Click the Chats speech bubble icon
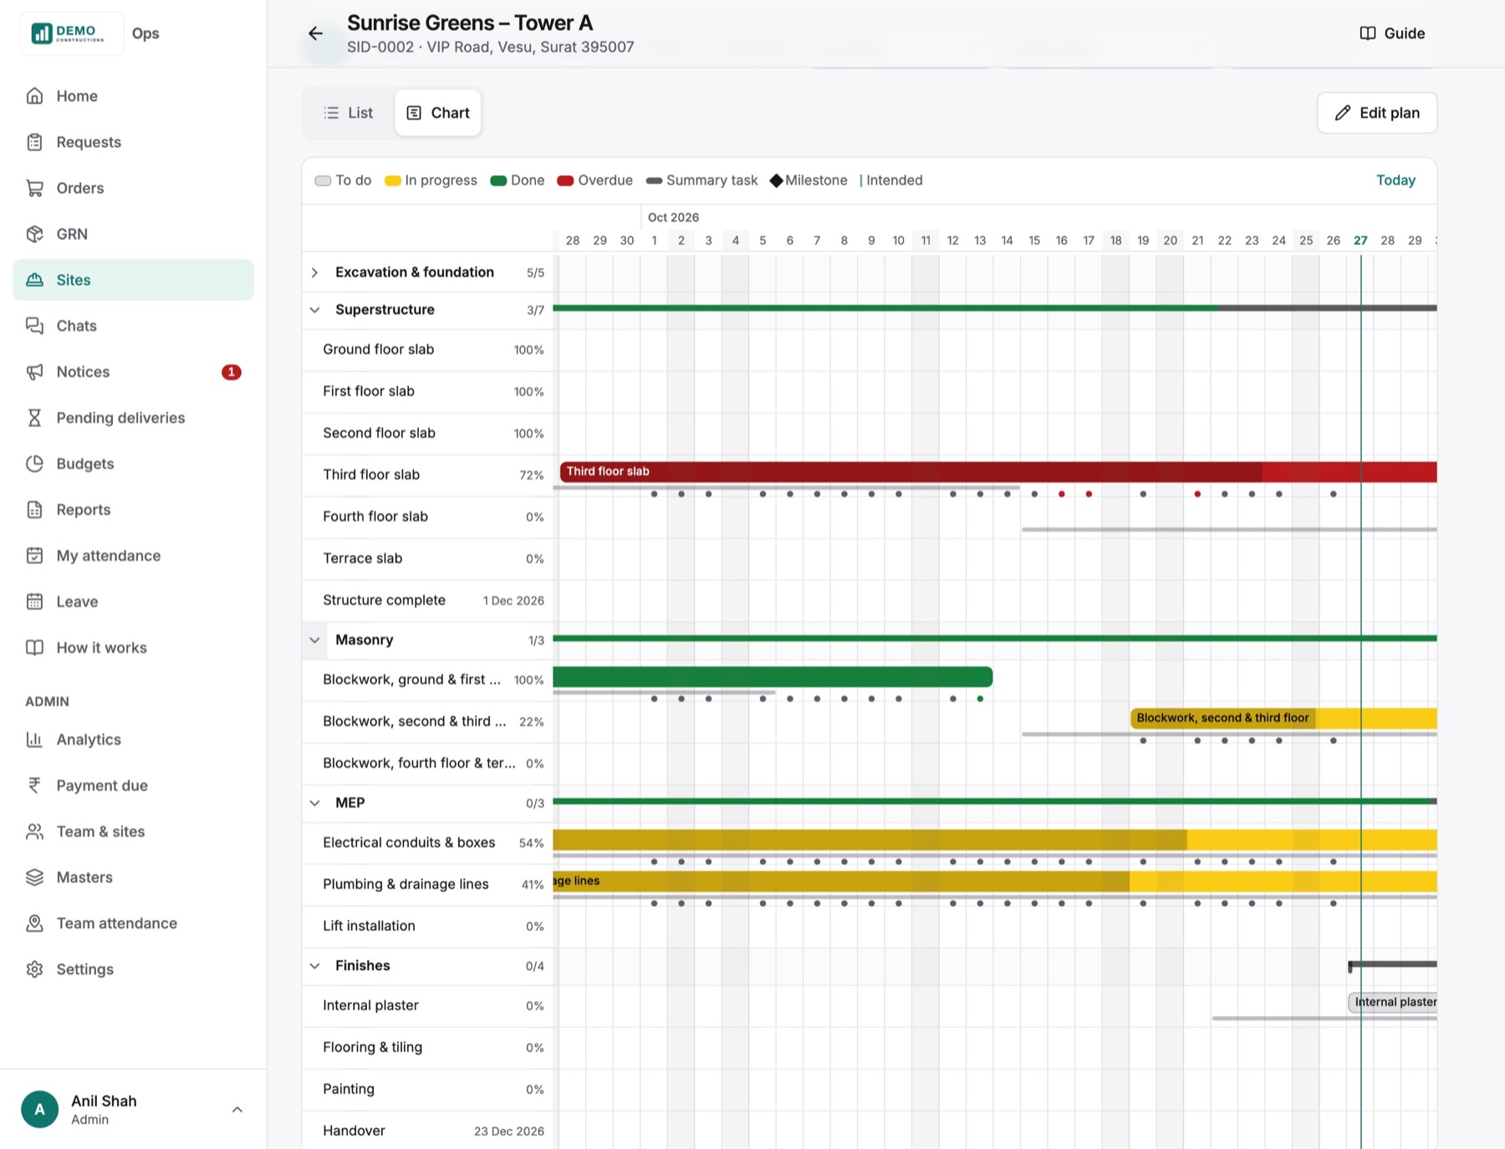This screenshot has height=1149, width=1505. [x=34, y=326]
